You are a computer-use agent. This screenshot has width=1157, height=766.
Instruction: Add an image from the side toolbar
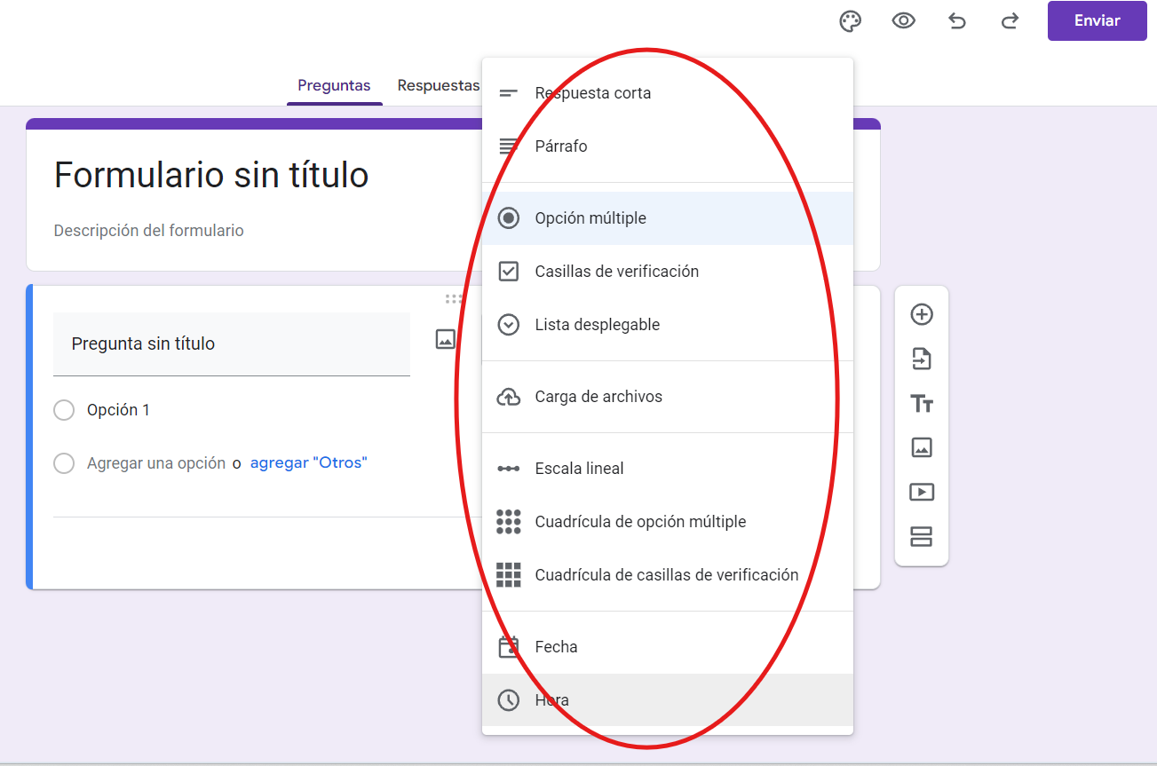922,447
